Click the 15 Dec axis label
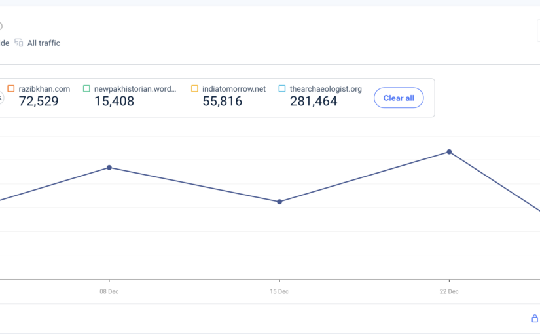This screenshot has height=334, width=540. tap(279, 291)
